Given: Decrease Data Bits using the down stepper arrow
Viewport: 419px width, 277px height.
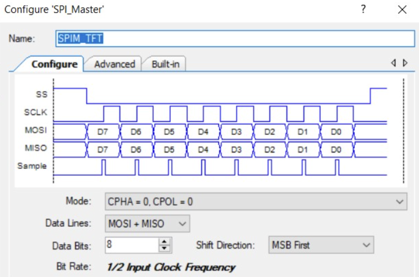Looking at the screenshot, I should point(165,249).
